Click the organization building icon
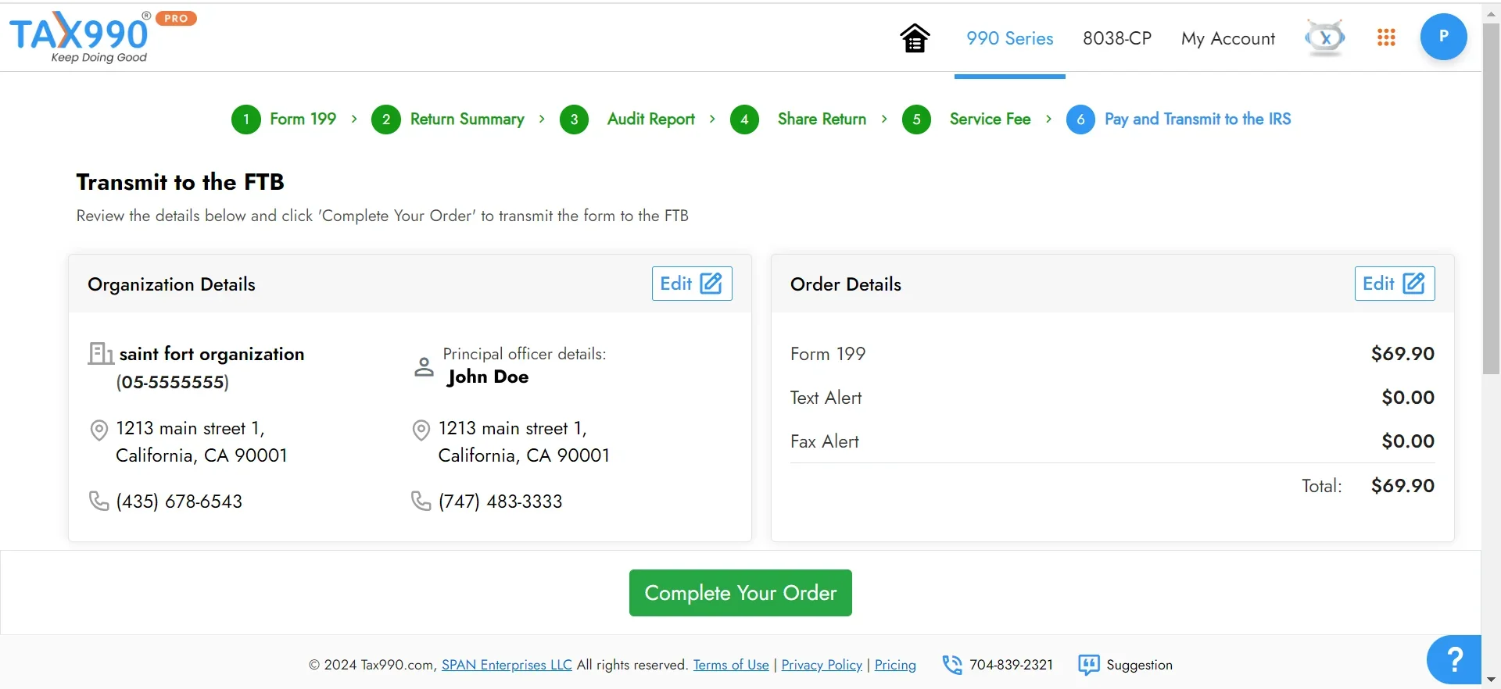1501x689 pixels. pos(100,354)
